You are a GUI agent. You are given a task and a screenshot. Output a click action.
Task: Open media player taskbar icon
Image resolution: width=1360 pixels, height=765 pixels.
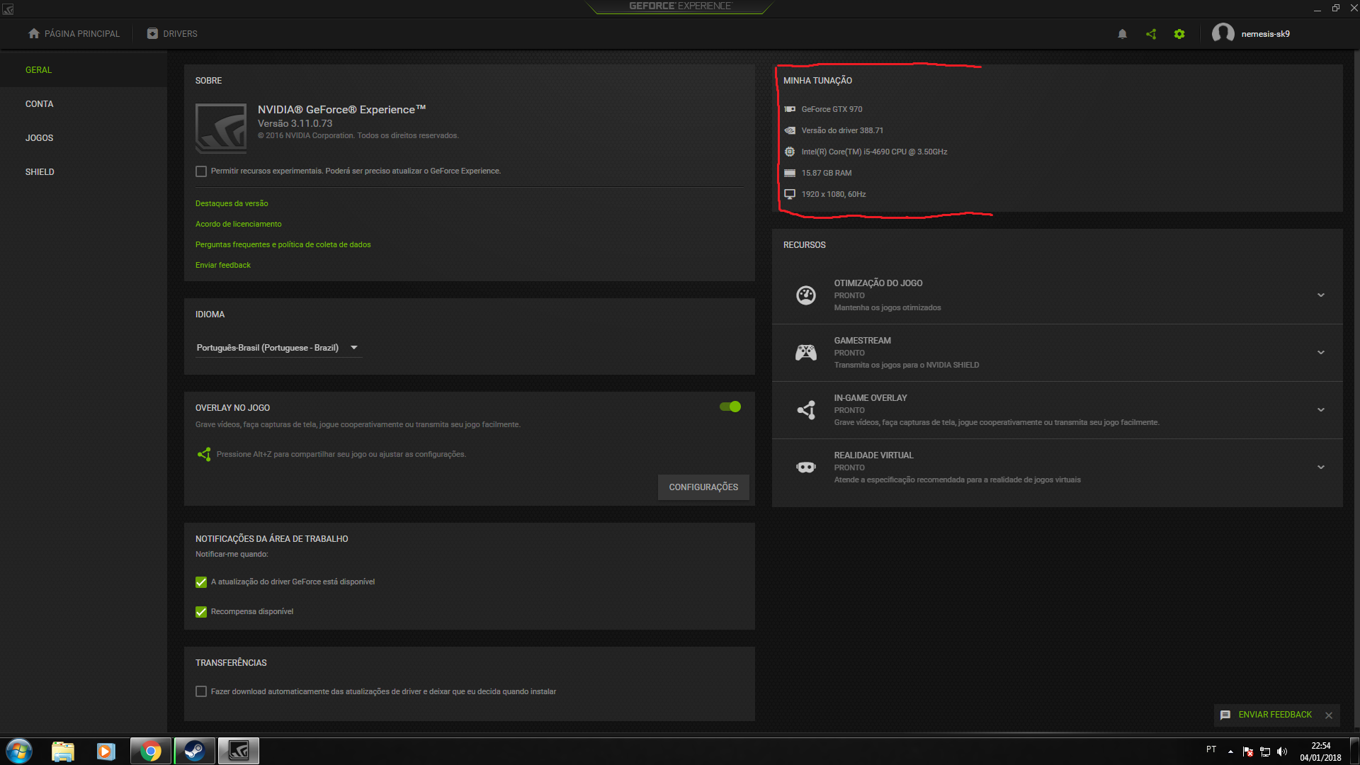click(x=106, y=751)
